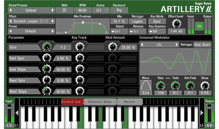This screenshot has width=219, height=129.
Task: Click the Size parameter knob
Action: tap(47, 47)
